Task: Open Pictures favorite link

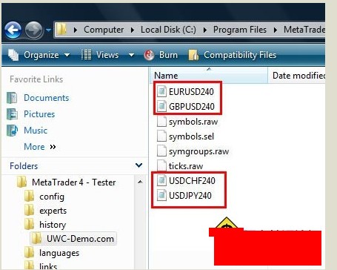Action: pyautogui.click(x=39, y=114)
